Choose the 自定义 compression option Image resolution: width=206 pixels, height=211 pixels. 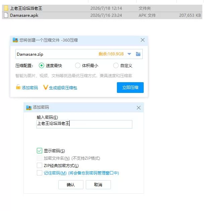click(x=116, y=65)
